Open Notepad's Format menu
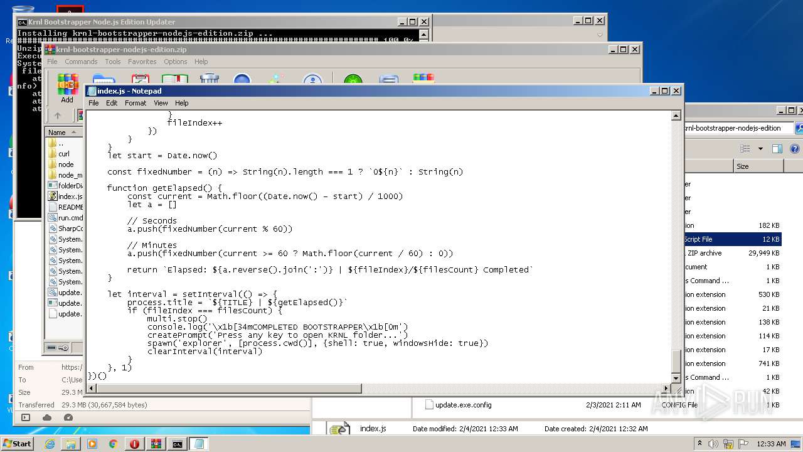 [x=136, y=103]
